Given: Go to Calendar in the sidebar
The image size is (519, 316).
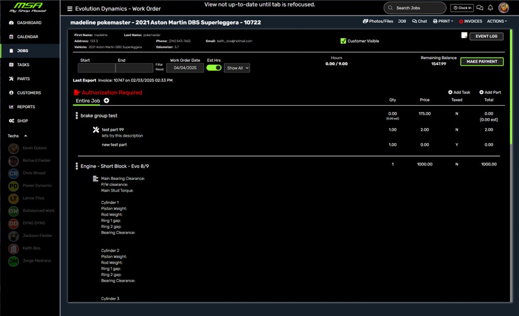Looking at the screenshot, I should pyautogui.click(x=27, y=36).
